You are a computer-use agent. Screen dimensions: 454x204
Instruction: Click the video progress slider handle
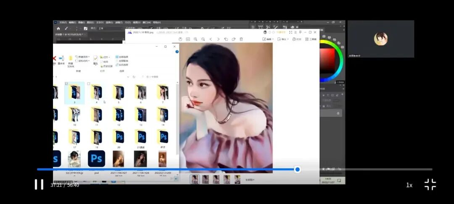(297, 169)
